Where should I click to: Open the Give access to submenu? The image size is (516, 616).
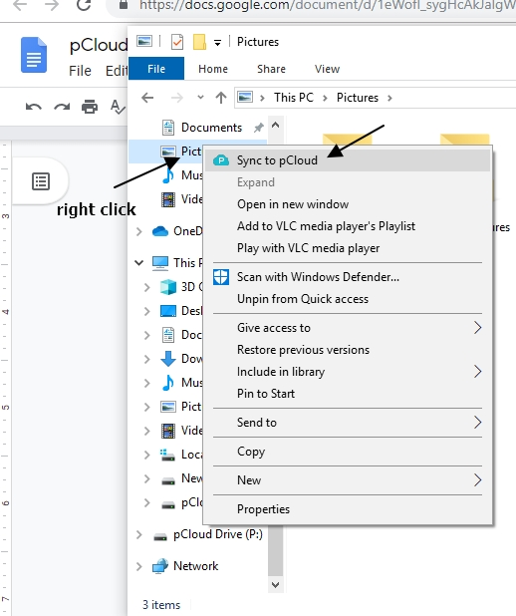(348, 328)
